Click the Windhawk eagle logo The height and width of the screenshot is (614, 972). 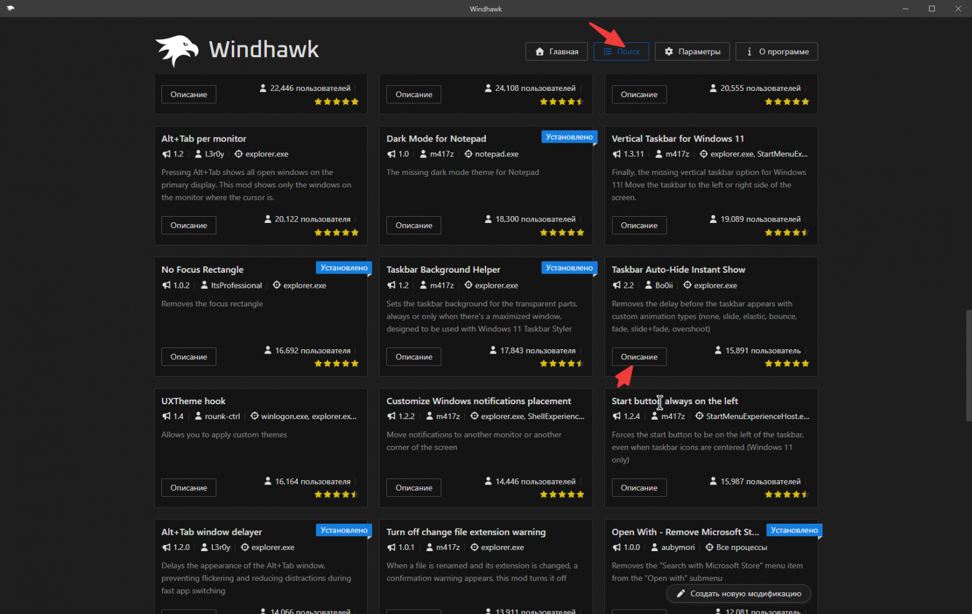click(178, 50)
